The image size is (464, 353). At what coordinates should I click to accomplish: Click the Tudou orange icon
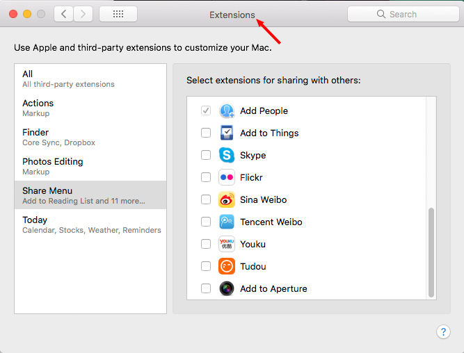click(227, 266)
